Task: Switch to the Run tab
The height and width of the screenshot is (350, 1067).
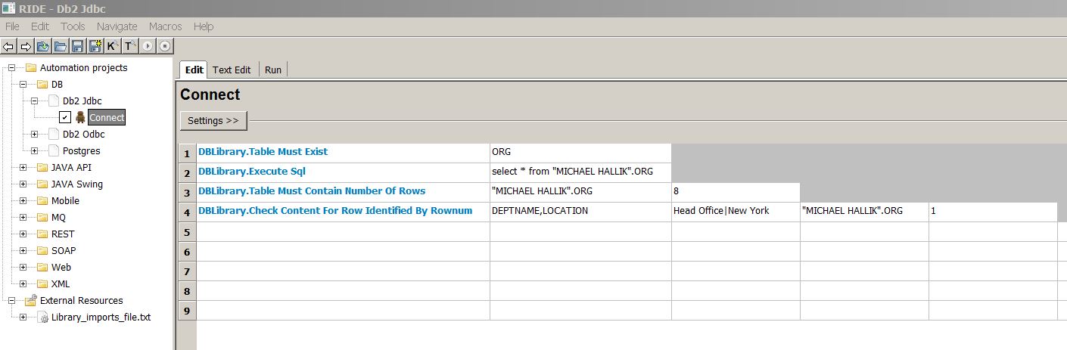Action: tap(273, 70)
